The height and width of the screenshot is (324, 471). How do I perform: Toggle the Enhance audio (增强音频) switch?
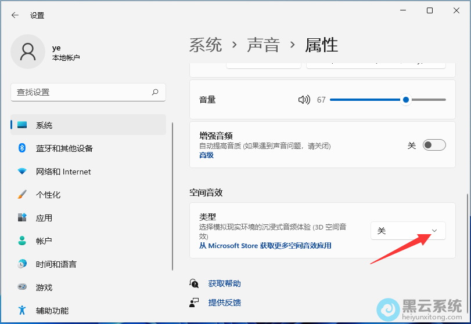pyautogui.click(x=434, y=145)
